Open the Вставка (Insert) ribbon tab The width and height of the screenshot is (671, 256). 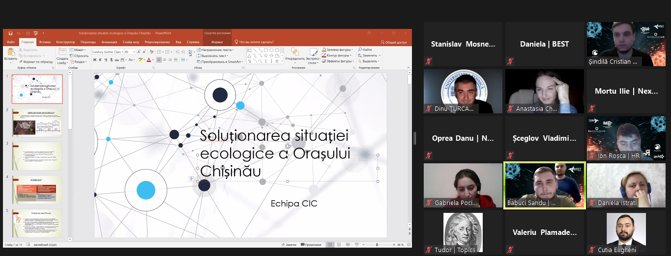pyautogui.click(x=45, y=42)
